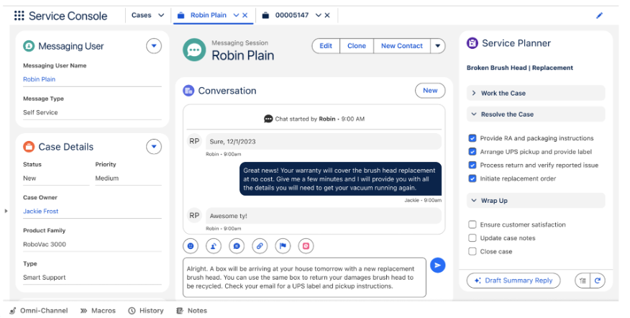Click the purple Conversation panel icon
The width and height of the screenshot is (630, 318).
[x=188, y=91]
